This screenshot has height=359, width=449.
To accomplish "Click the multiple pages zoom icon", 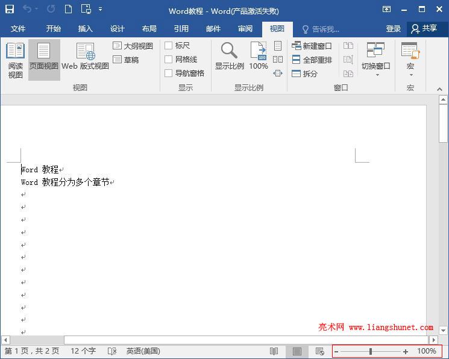I will coord(278,59).
